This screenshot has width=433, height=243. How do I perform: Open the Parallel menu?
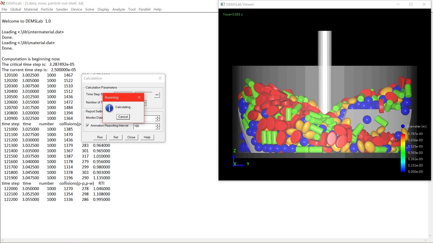click(145, 9)
